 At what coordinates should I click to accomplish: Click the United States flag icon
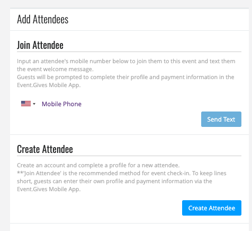point(26,104)
